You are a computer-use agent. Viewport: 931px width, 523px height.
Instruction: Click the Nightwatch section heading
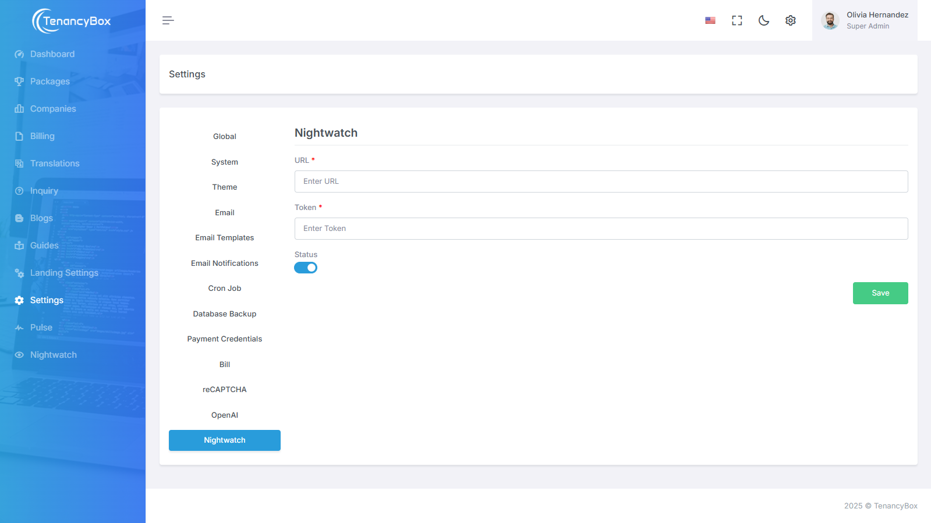click(326, 133)
